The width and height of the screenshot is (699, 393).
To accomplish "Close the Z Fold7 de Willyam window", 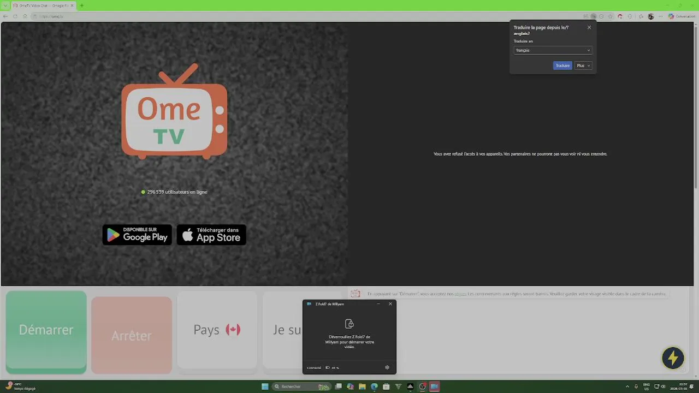I will pos(390,304).
